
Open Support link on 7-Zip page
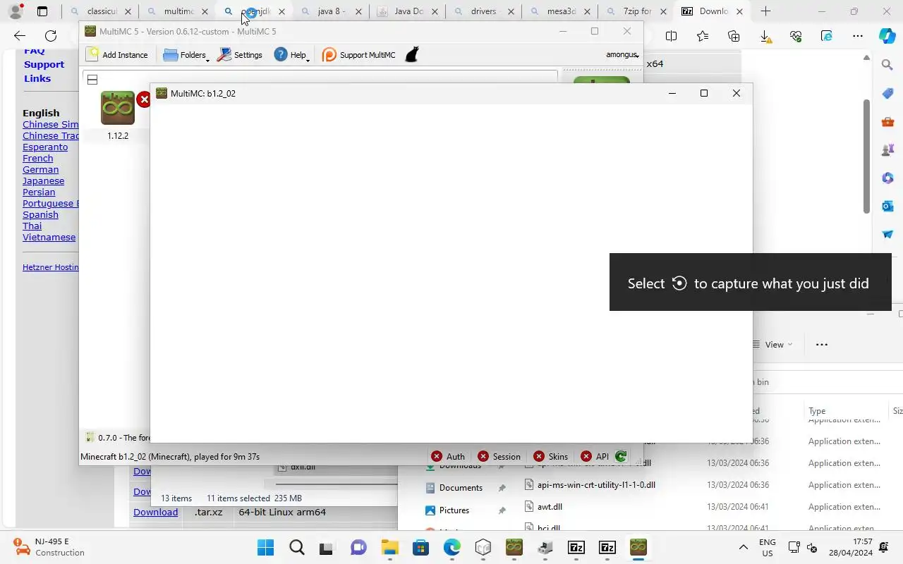(x=44, y=64)
